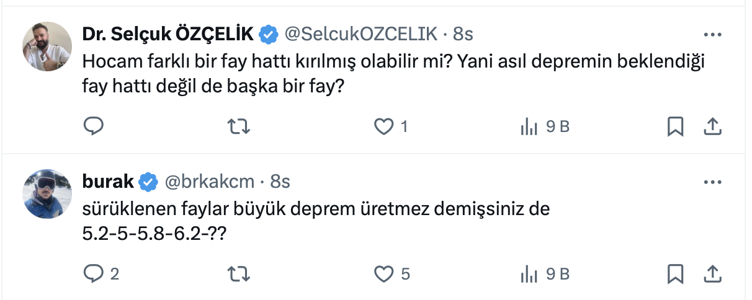Like burak's tweet
The width and height of the screenshot is (752, 300).
[385, 273]
